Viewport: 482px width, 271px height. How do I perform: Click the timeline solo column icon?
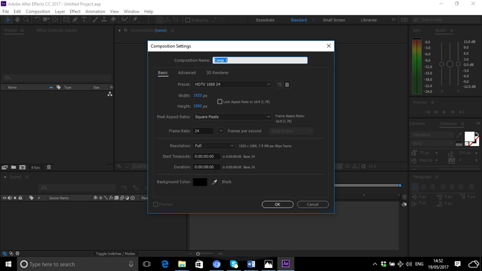(15, 198)
